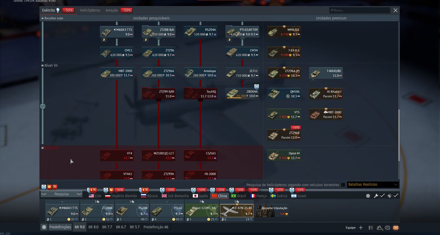The width and height of the screenshot is (440, 235).
Task: Click the Busca search field
Action: (360, 10)
